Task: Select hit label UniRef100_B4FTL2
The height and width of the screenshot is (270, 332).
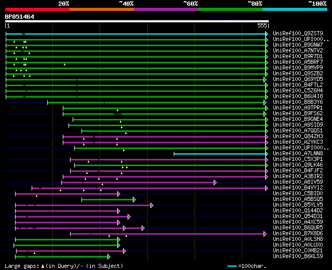Action: tap(298, 85)
